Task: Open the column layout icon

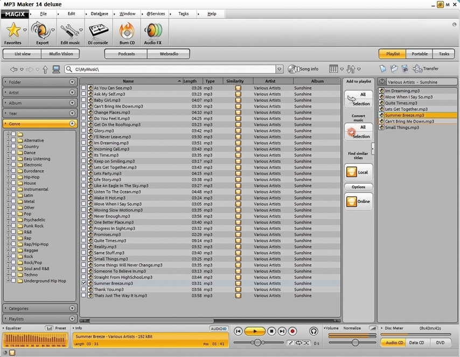Action: click(333, 69)
